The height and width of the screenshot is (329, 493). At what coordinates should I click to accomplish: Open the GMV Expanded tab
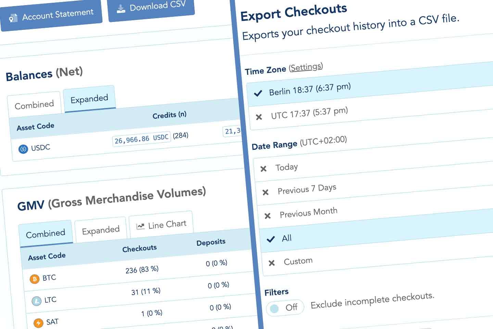point(101,230)
